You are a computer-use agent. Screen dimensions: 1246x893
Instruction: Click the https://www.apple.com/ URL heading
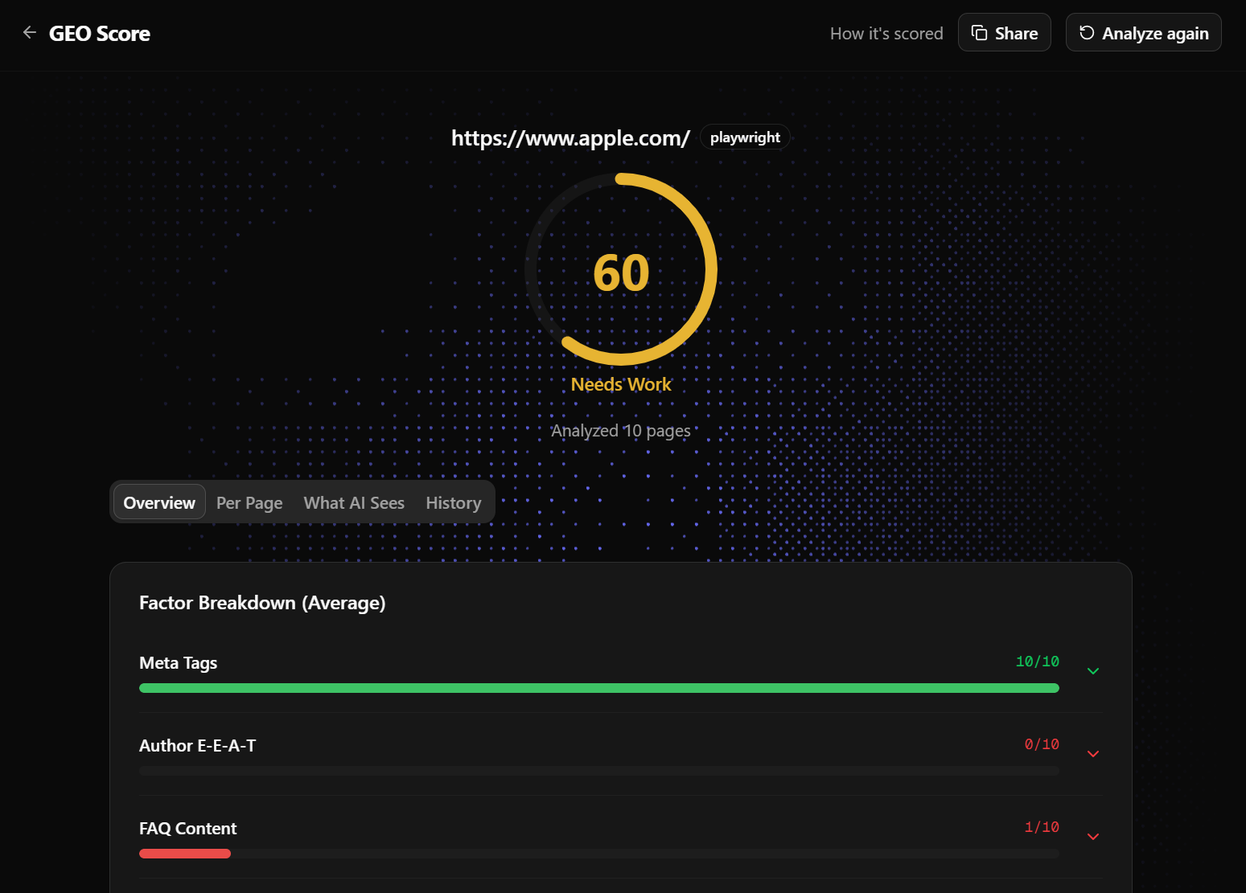[570, 138]
